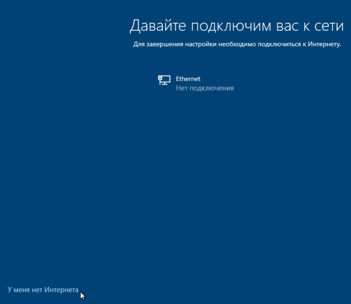Select the wired network computer icon
The width and height of the screenshot is (351, 304).
coord(164,80)
